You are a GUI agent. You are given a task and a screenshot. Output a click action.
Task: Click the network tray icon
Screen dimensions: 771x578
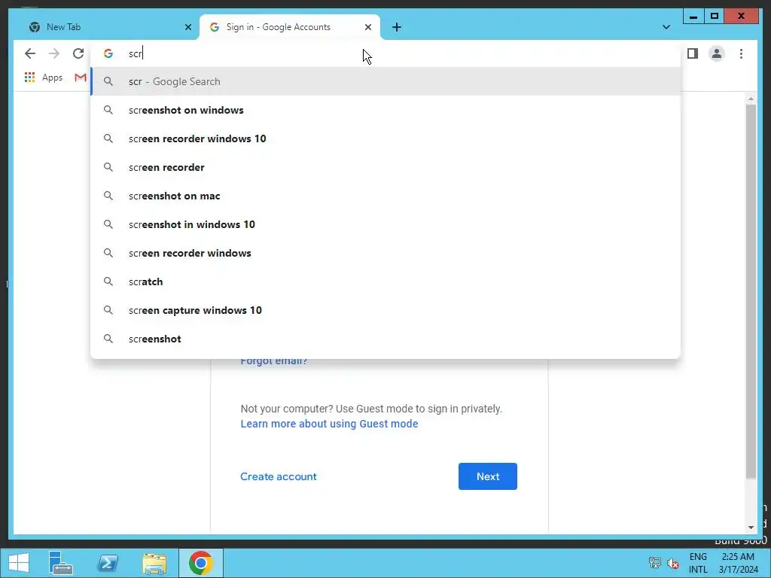click(x=654, y=563)
